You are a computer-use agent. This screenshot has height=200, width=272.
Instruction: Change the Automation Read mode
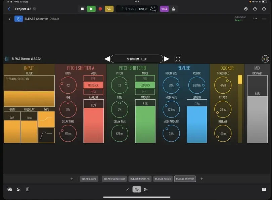(238, 20)
